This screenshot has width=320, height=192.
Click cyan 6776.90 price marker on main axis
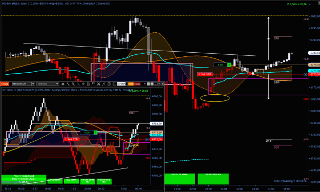(x=314, y=71)
